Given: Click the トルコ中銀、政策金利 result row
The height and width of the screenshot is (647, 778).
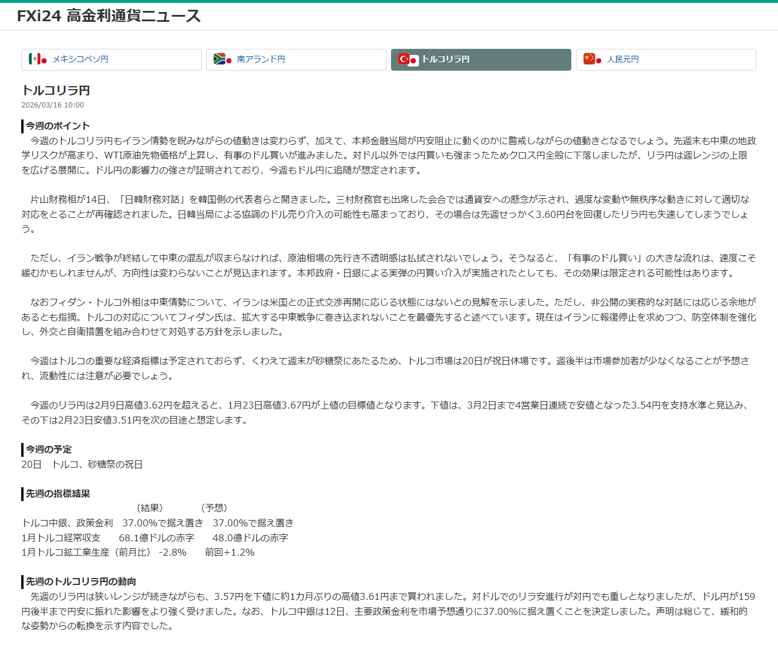Looking at the screenshot, I should [157, 523].
